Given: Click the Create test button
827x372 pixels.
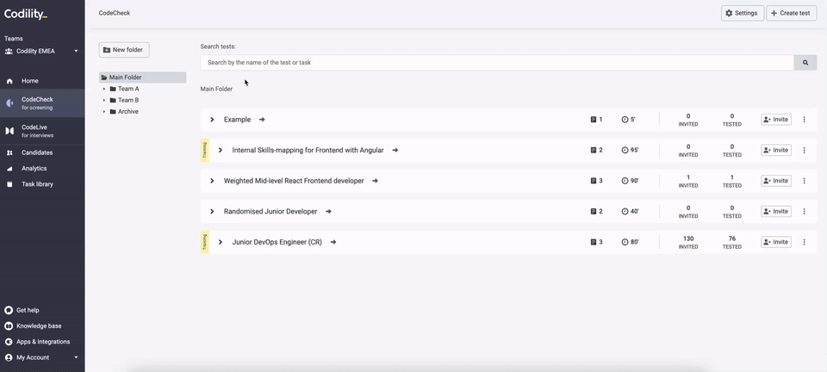Looking at the screenshot, I should point(791,14).
